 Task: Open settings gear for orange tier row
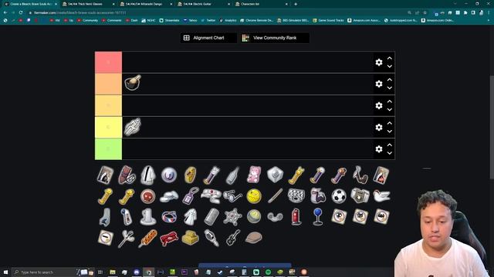379,84
